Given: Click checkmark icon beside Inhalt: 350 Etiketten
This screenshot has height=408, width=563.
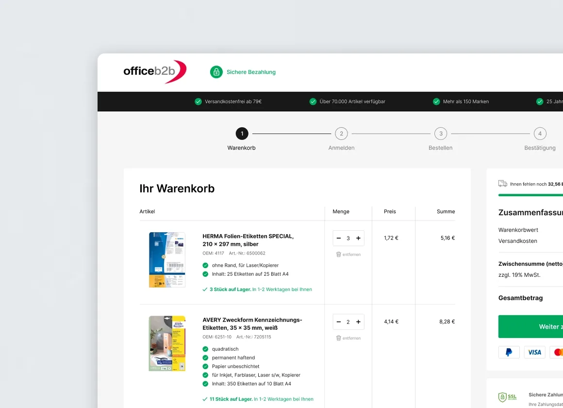Looking at the screenshot, I should (x=205, y=384).
